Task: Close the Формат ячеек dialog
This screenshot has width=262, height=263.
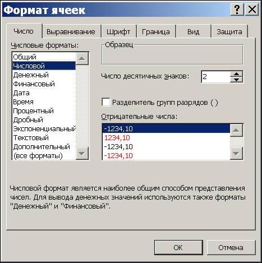Action: (252, 10)
